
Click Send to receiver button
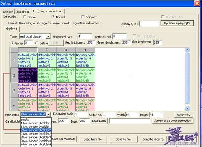point(153,139)
